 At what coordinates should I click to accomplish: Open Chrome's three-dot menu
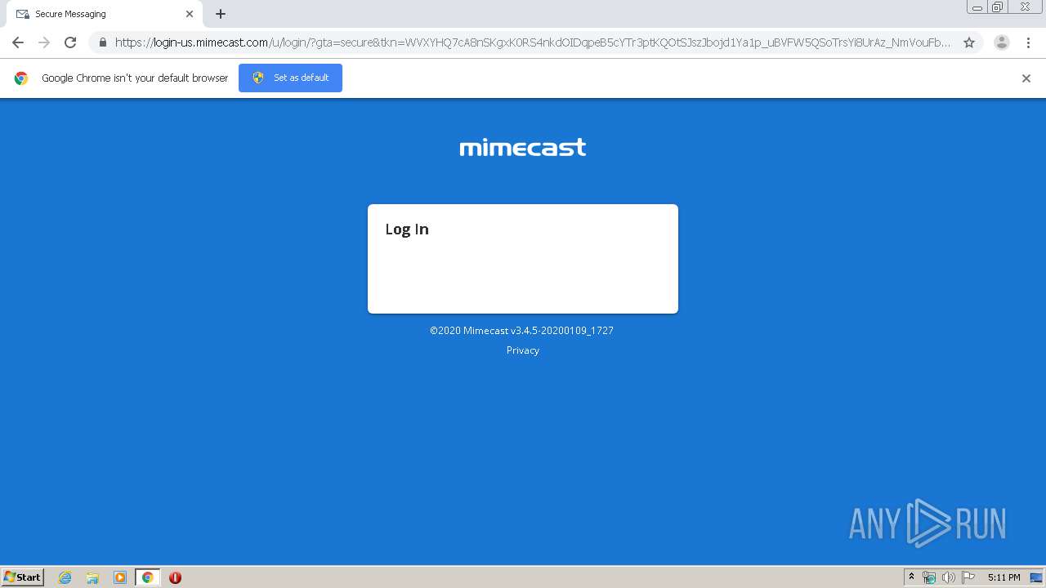1028,42
